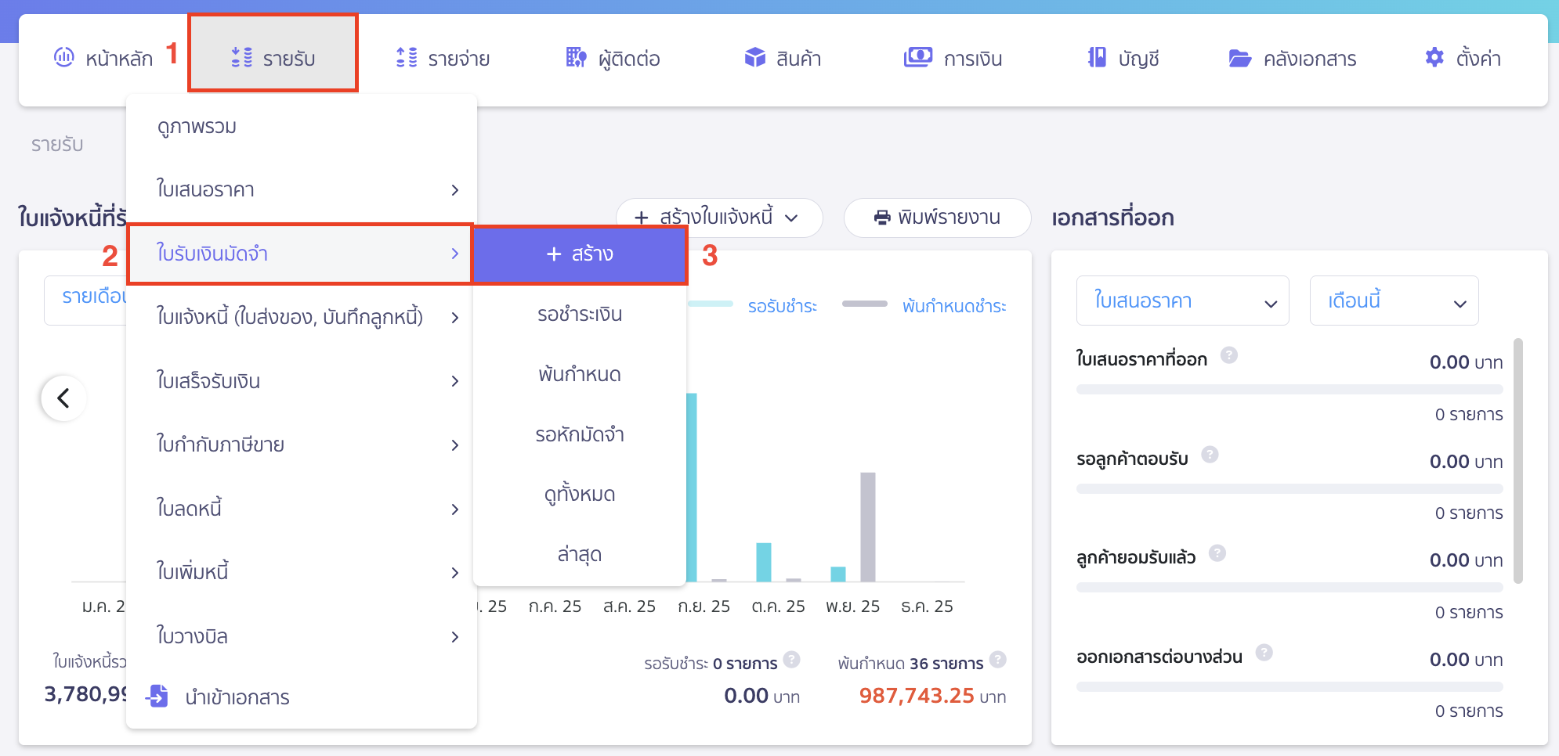Screen dimensions: 1559x756
Task: Select the รายจ่าย expenses icon
Action: click(406, 57)
